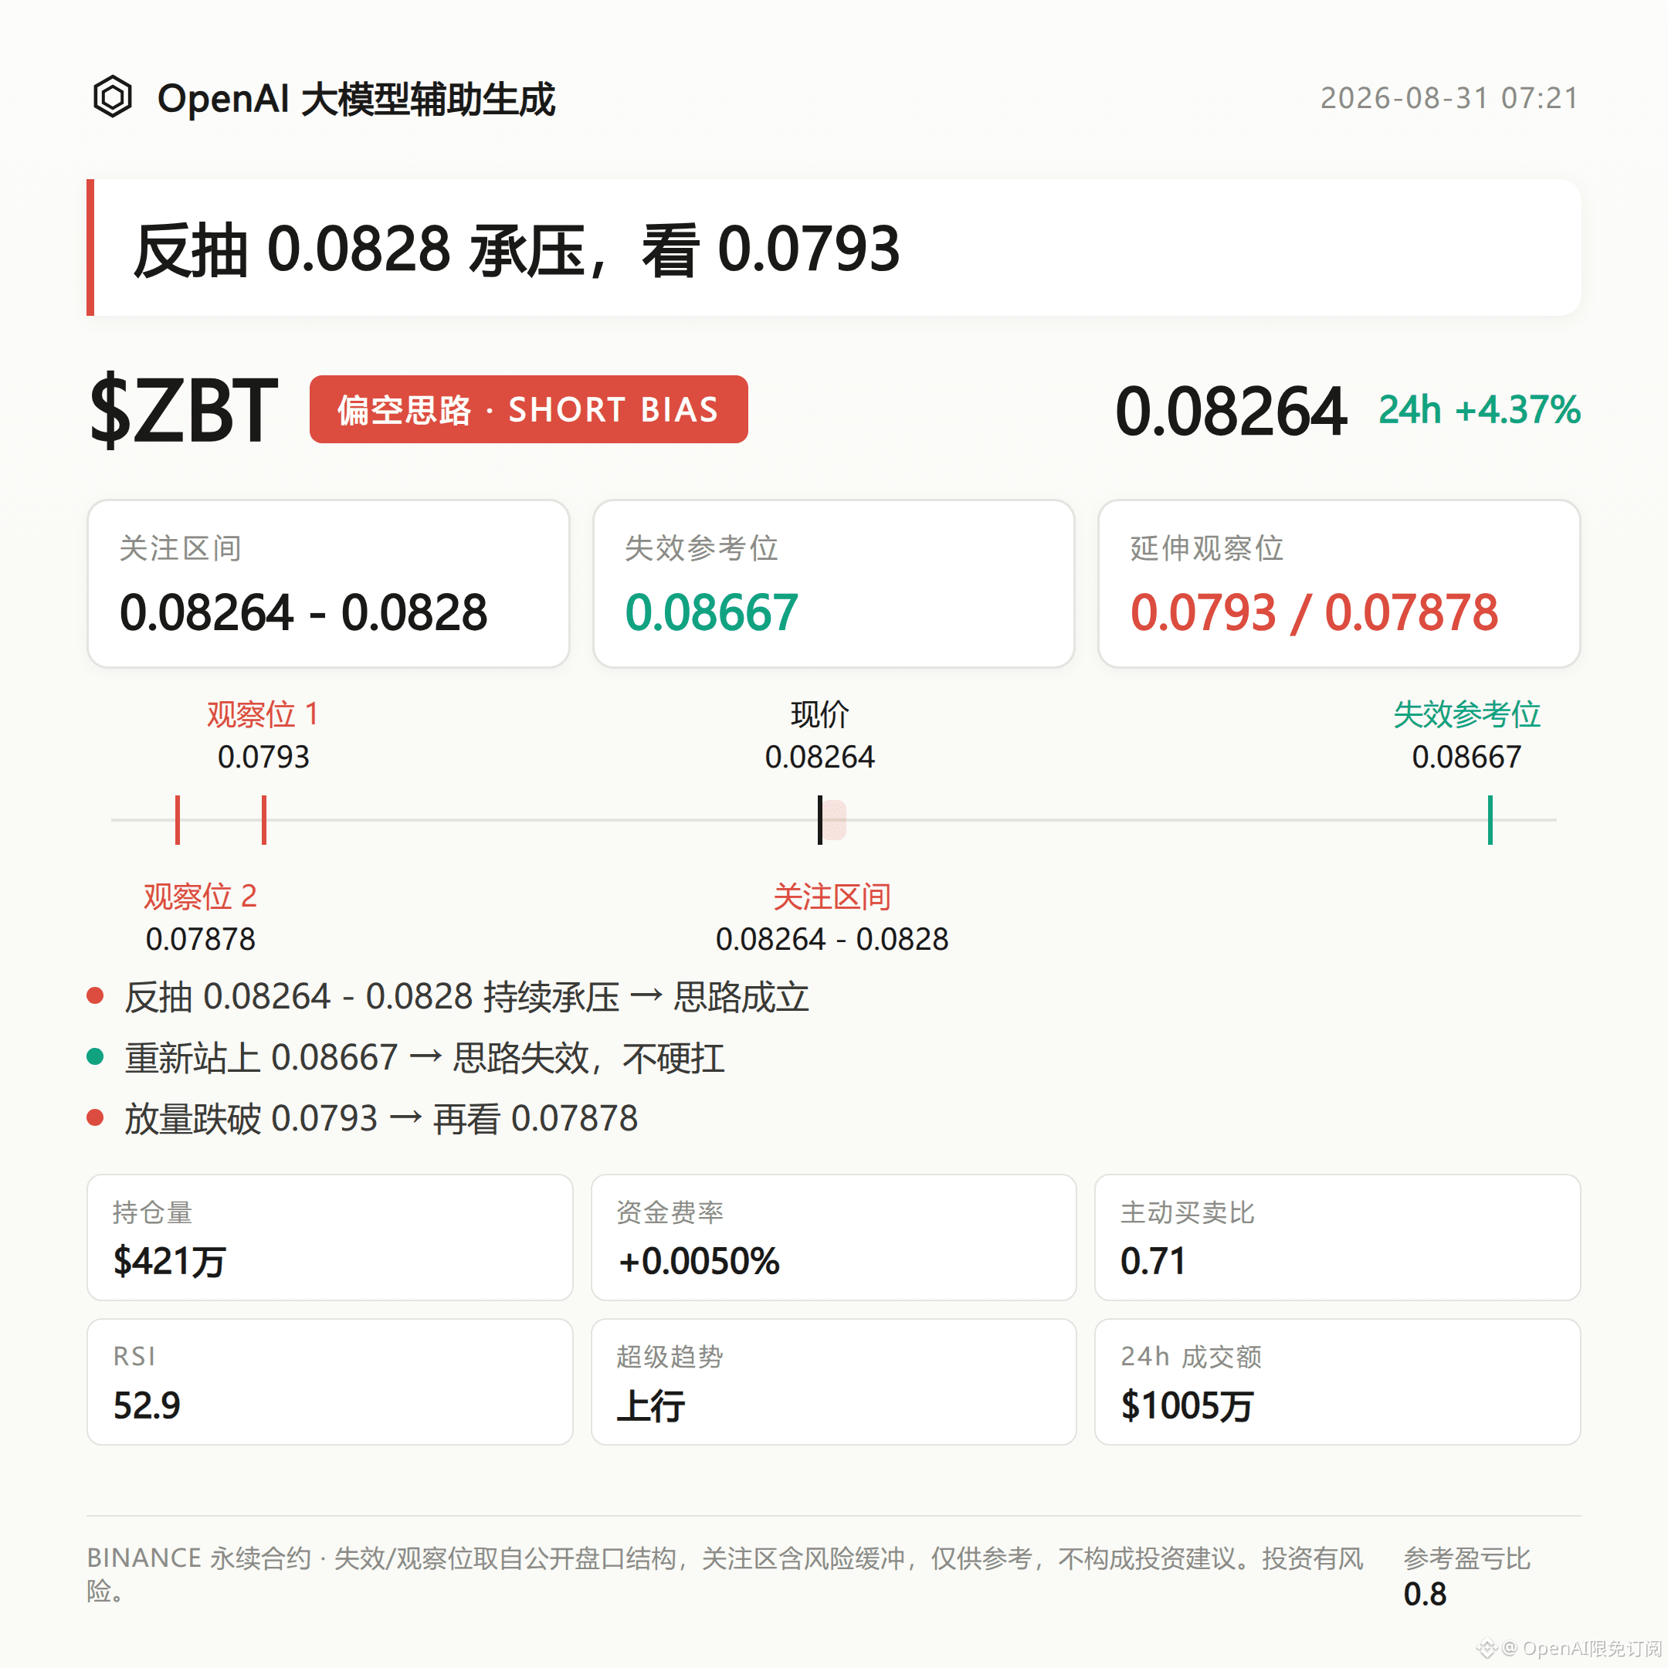Click the bullet "放量跌破 0.0793 → 再看 0.07878"
The height and width of the screenshot is (1668, 1668).
363,1118
